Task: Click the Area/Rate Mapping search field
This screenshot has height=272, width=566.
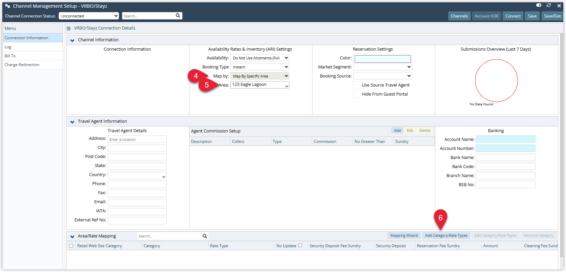Action: [x=169, y=236]
